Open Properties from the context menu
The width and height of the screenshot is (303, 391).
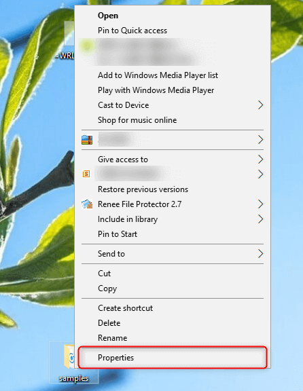click(x=172, y=358)
